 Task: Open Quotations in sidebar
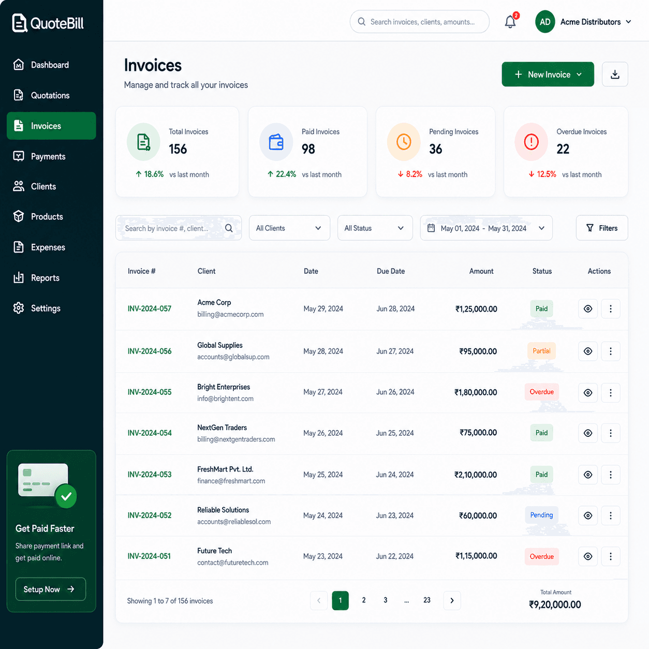[x=51, y=95]
